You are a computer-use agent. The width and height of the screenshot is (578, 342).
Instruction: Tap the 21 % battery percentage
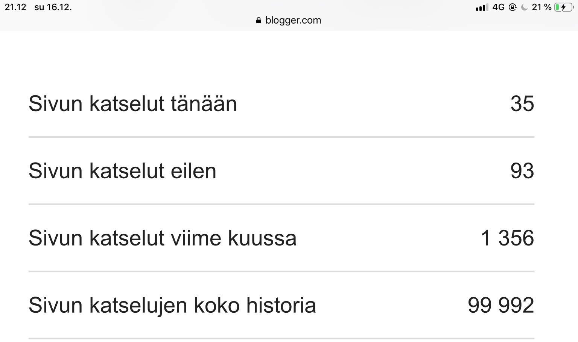541,7
